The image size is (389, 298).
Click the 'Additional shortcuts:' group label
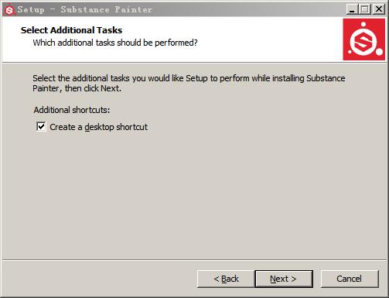click(x=72, y=110)
